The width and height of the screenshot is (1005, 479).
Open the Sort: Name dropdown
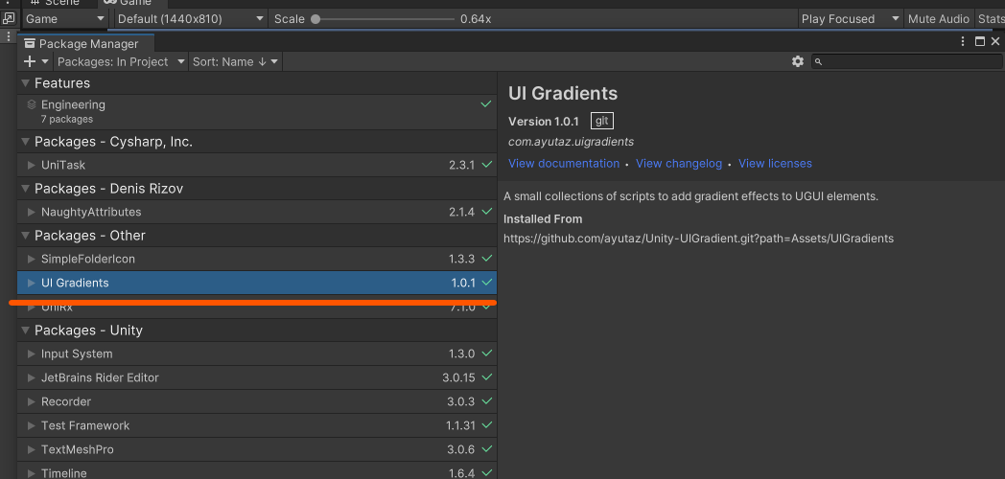(235, 62)
